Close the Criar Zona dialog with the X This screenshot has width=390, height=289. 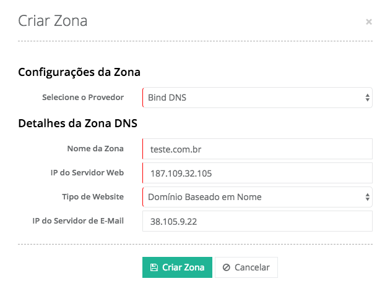[369, 22]
